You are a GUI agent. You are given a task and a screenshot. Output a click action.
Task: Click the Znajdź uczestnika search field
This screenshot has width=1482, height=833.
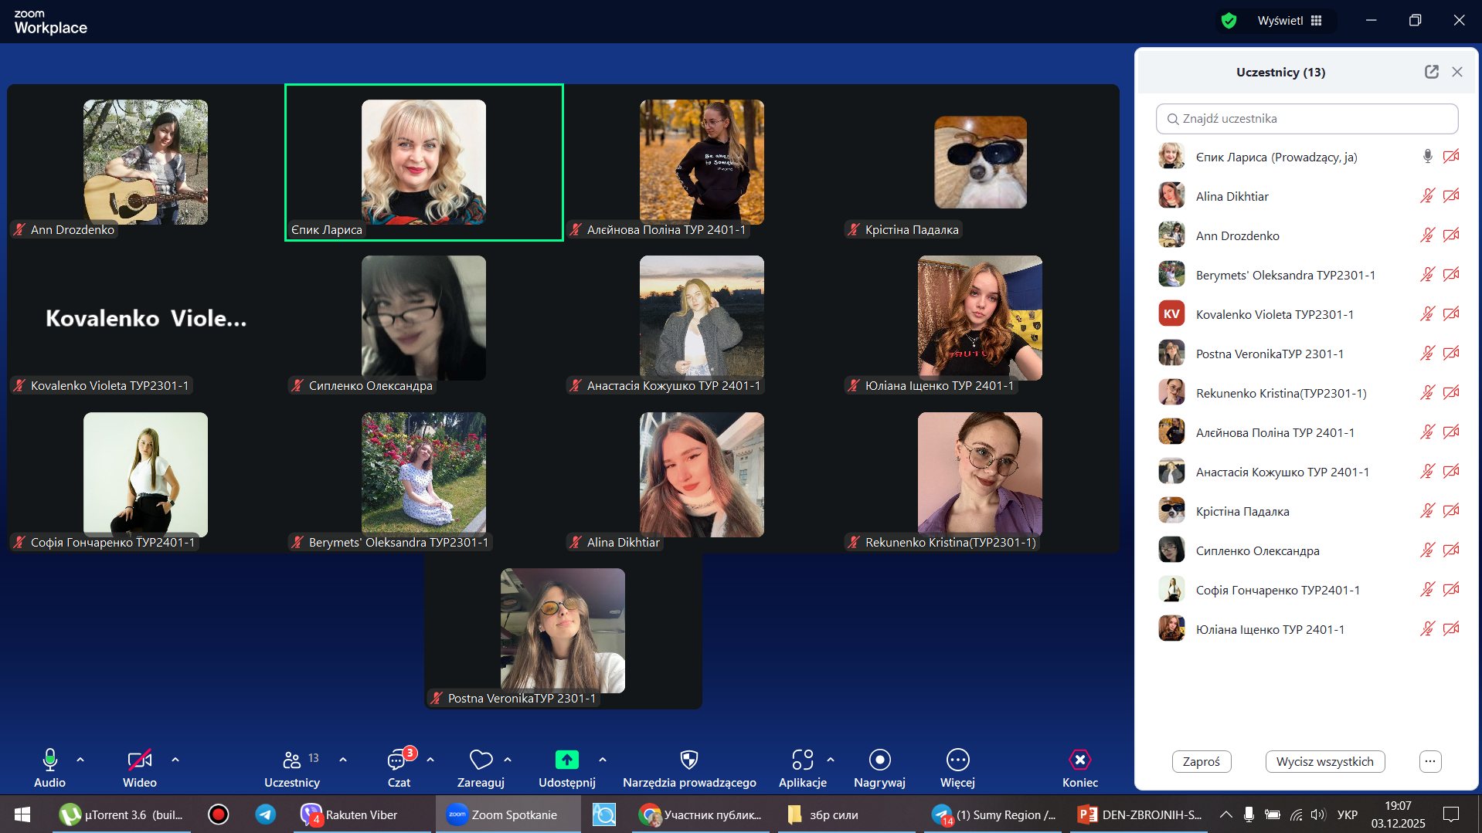1307,119
